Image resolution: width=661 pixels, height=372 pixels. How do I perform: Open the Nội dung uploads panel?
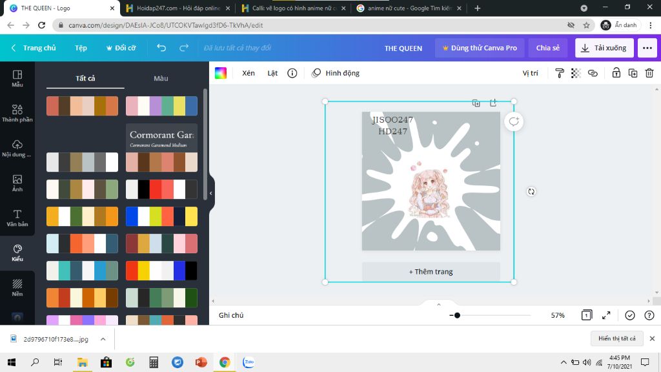pyautogui.click(x=17, y=149)
